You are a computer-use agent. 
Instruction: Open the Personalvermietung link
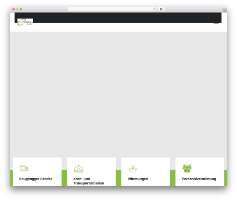point(199,179)
